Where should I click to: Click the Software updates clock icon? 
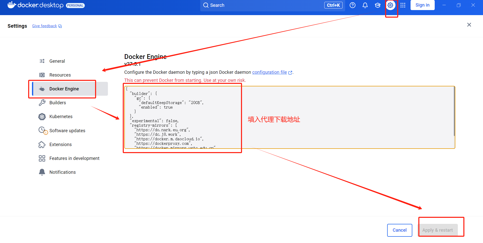coord(43,130)
